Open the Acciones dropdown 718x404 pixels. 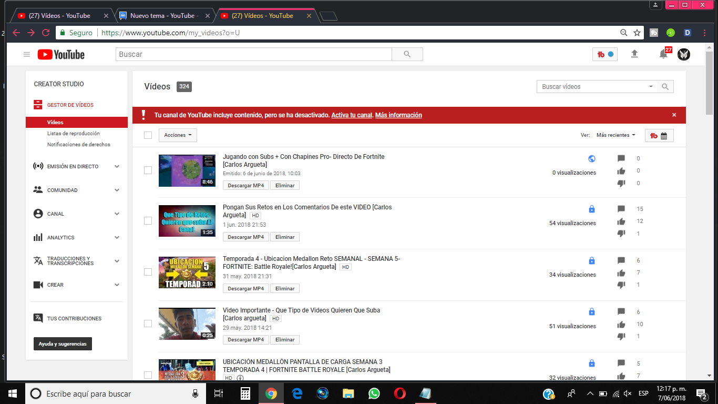(178, 135)
